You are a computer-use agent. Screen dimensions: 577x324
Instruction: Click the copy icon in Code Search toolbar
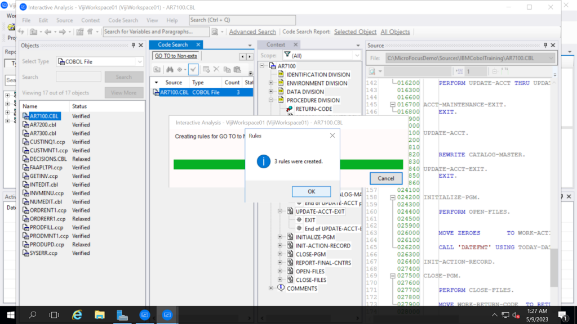pyautogui.click(x=227, y=69)
